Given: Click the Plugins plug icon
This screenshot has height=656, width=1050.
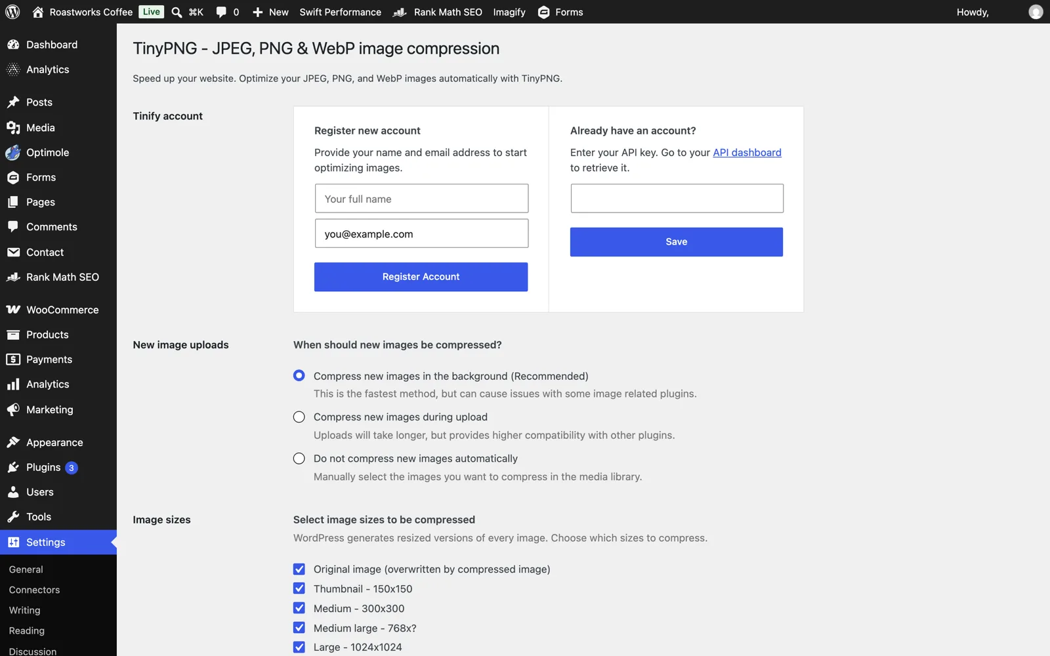Looking at the screenshot, I should pos(13,468).
